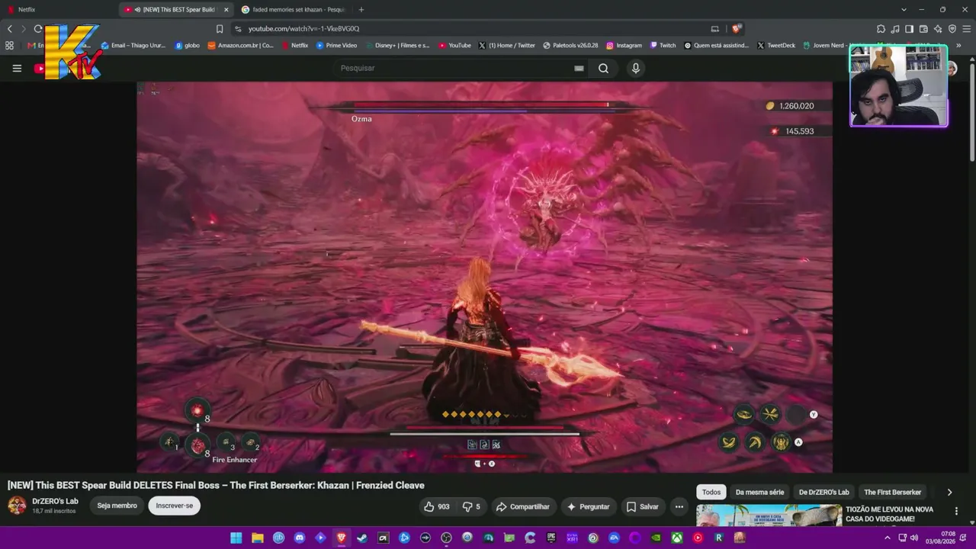The width and height of the screenshot is (976, 549).
Task: Open more actions ellipsis below video
Action: click(x=679, y=506)
